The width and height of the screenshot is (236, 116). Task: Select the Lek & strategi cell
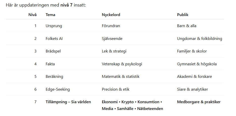[x=114, y=51]
